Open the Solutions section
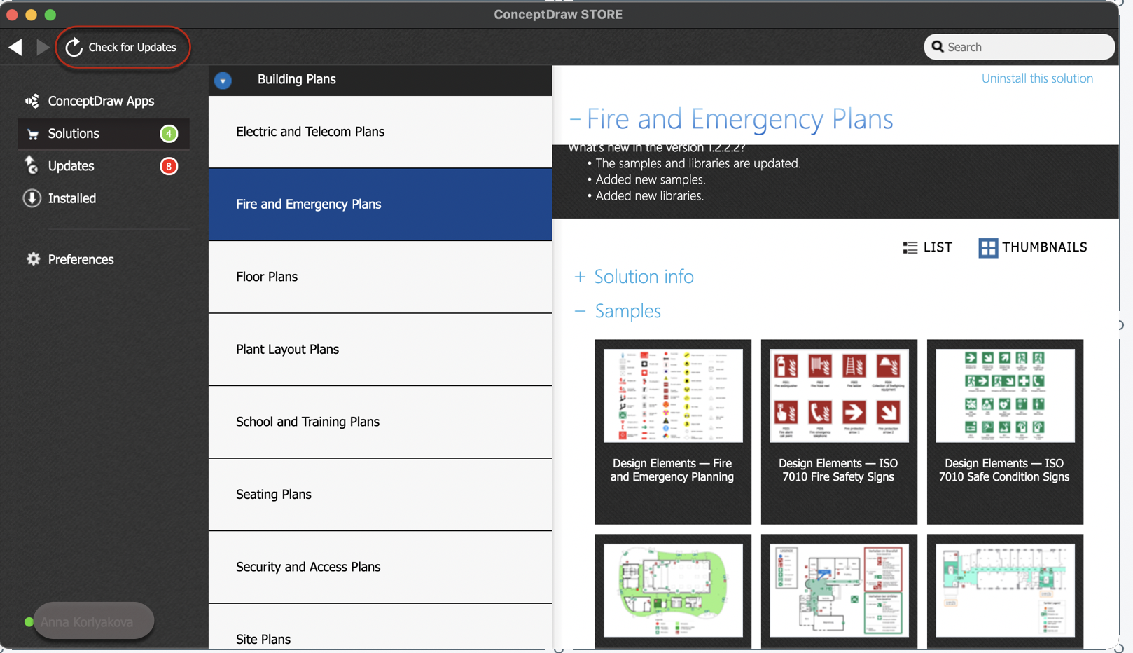The width and height of the screenshot is (1133, 653). 103,133
